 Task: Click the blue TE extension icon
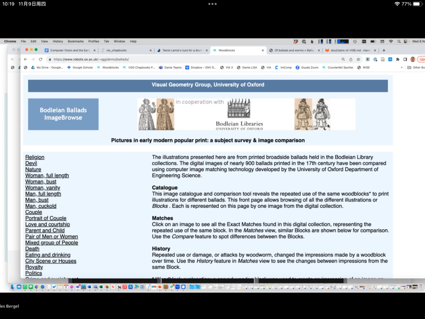point(390,59)
